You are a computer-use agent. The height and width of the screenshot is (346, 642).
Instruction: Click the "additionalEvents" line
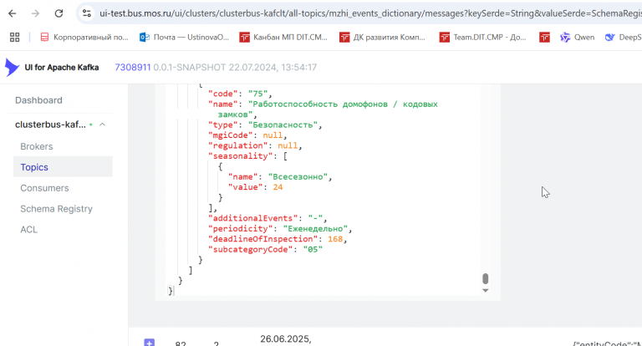tap(267, 218)
